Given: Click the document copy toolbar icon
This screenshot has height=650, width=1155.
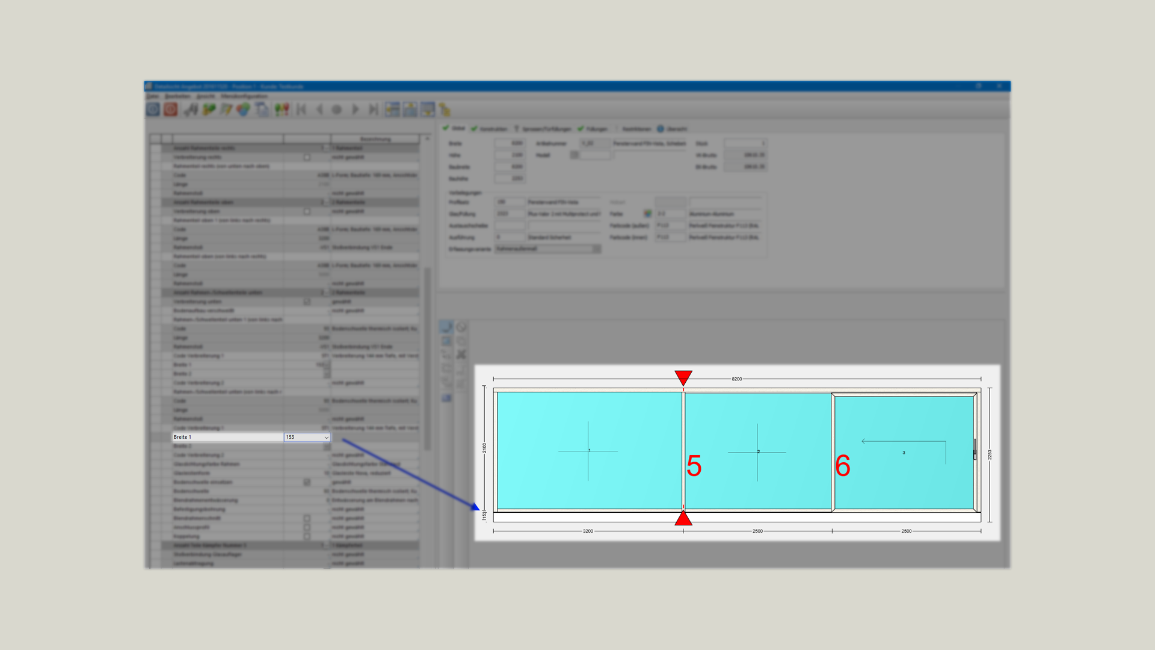Looking at the screenshot, I should (262, 110).
